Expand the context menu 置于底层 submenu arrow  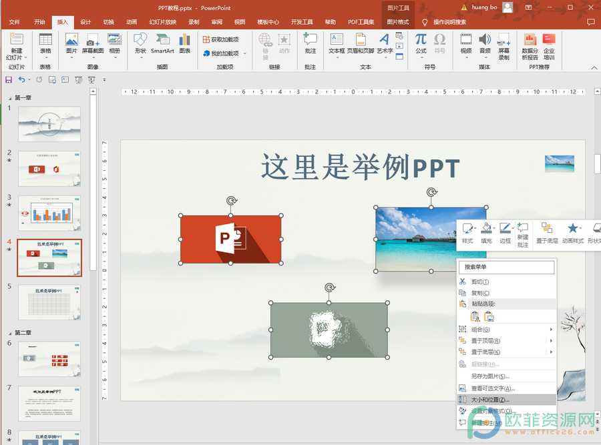point(551,352)
